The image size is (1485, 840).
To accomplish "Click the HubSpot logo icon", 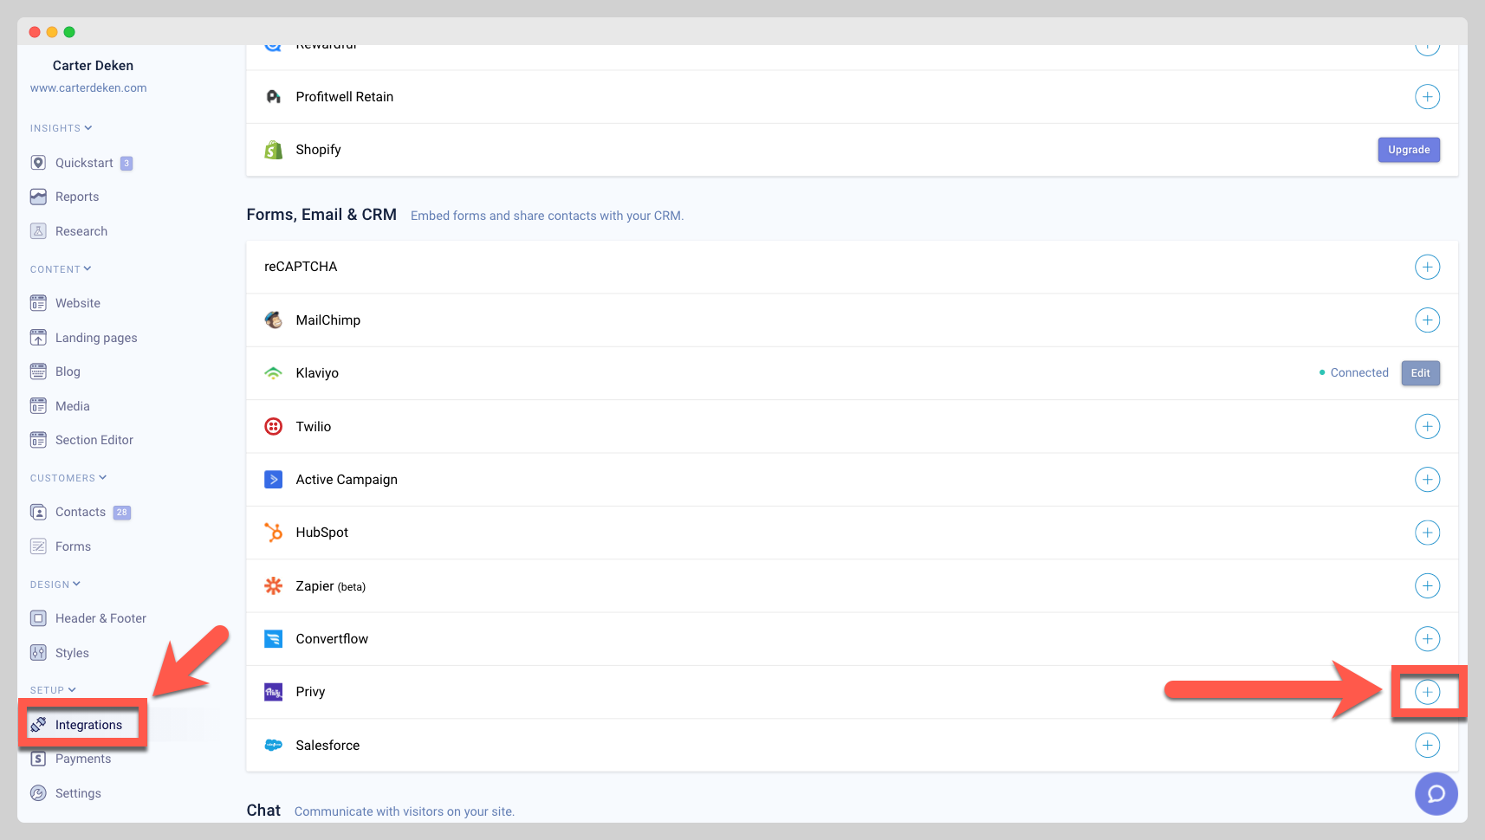I will pyautogui.click(x=274, y=533).
